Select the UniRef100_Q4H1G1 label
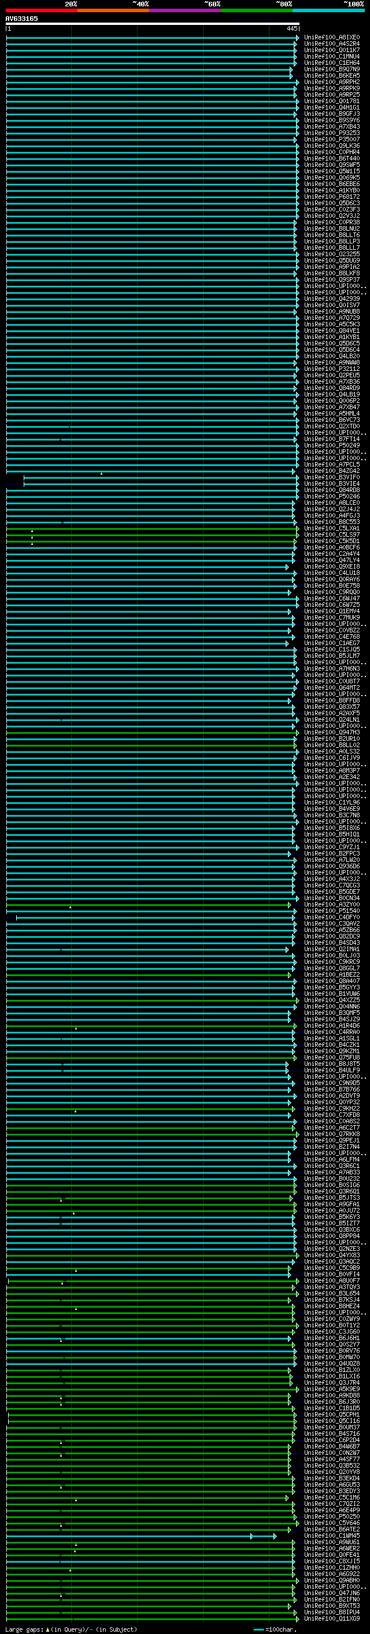Screen dimensions: 370x1634 [x=331, y=107]
